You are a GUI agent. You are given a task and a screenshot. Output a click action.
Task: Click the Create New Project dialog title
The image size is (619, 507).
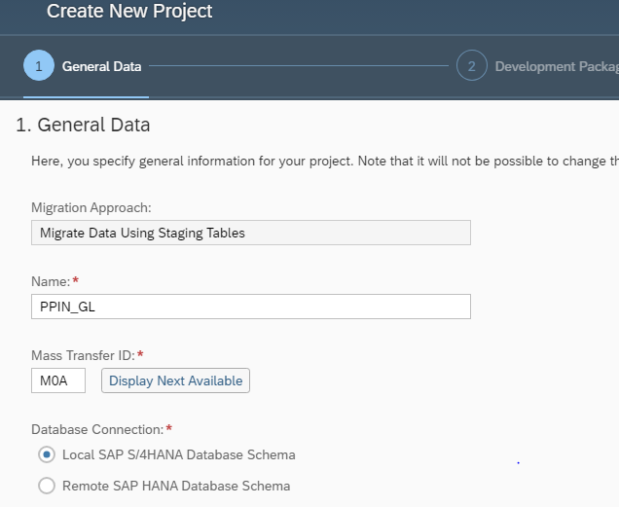129,13
